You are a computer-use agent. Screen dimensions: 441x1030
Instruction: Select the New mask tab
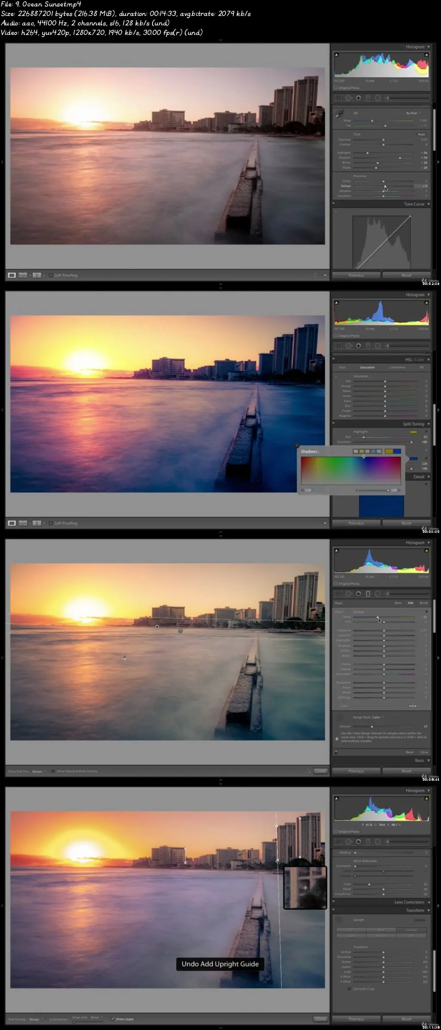click(x=398, y=603)
